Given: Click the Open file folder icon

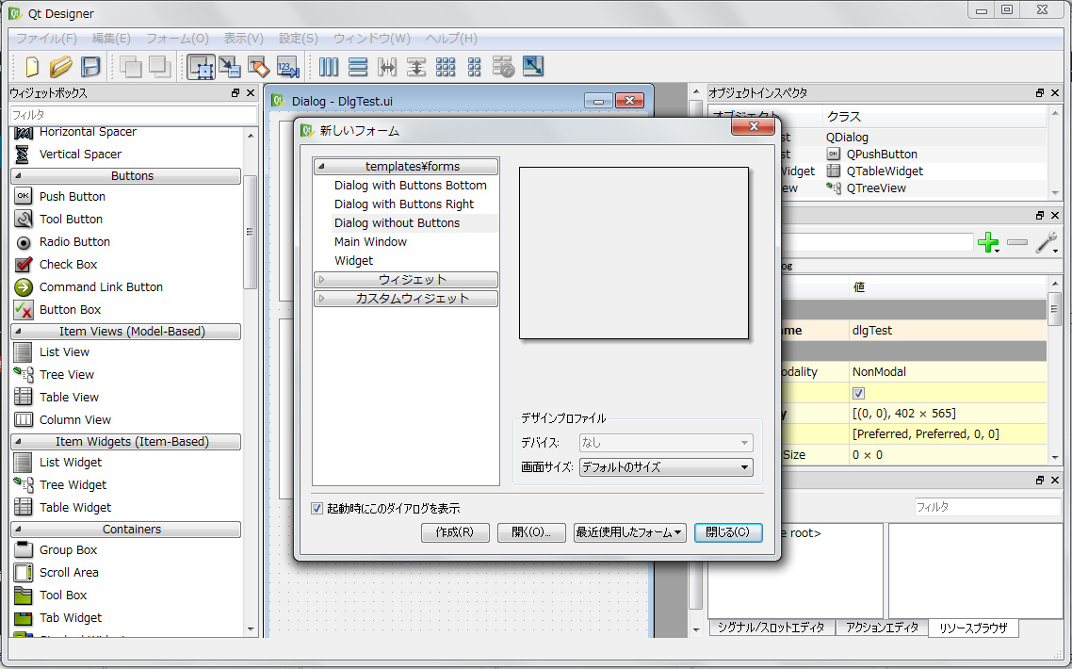Looking at the screenshot, I should [x=61, y=66].
